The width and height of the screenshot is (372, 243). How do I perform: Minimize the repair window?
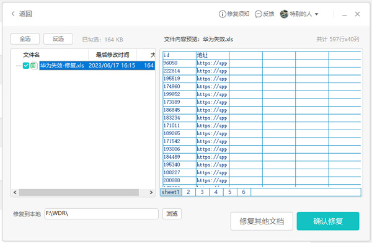[x=345, y=14]
